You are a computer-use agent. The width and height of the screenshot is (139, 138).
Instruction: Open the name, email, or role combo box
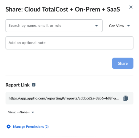click(x=54, y=26)
